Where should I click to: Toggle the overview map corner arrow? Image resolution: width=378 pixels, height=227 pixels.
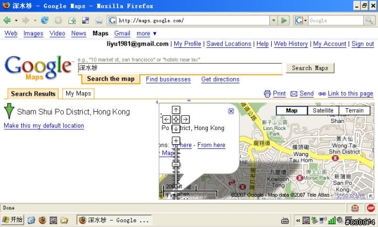tap(371, 196)
